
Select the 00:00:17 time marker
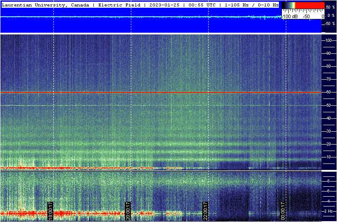point(283,211)
